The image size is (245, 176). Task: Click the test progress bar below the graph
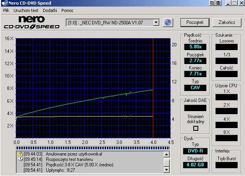(93, 148)
